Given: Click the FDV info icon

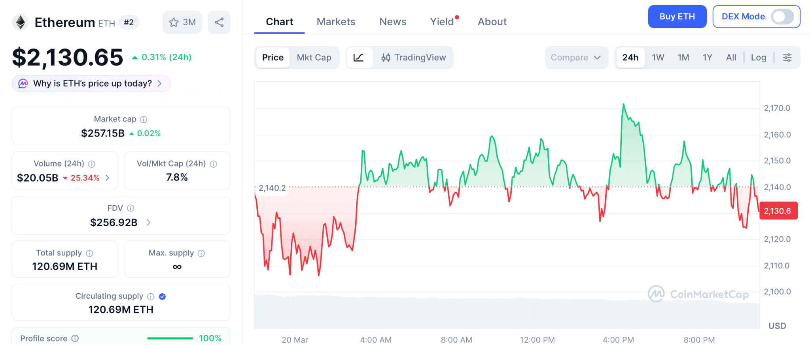Looking at the screenshot, I should (x=131, y=208).
